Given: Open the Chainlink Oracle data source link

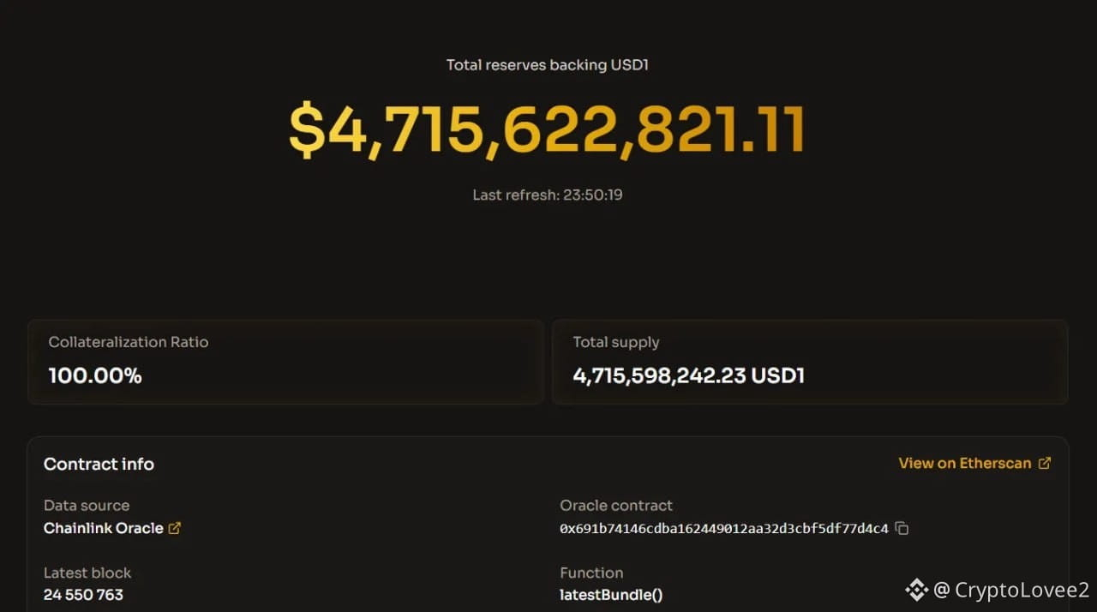Looking at the screenshot, I should [x=104, y=528].
